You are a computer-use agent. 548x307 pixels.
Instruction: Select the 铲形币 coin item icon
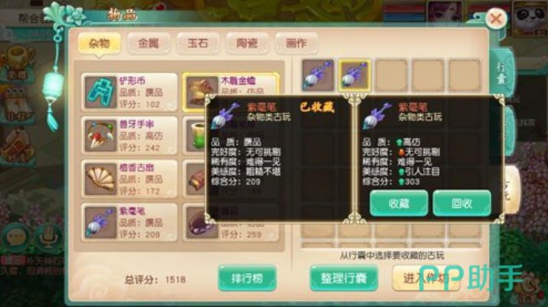(x=101, y=92)
